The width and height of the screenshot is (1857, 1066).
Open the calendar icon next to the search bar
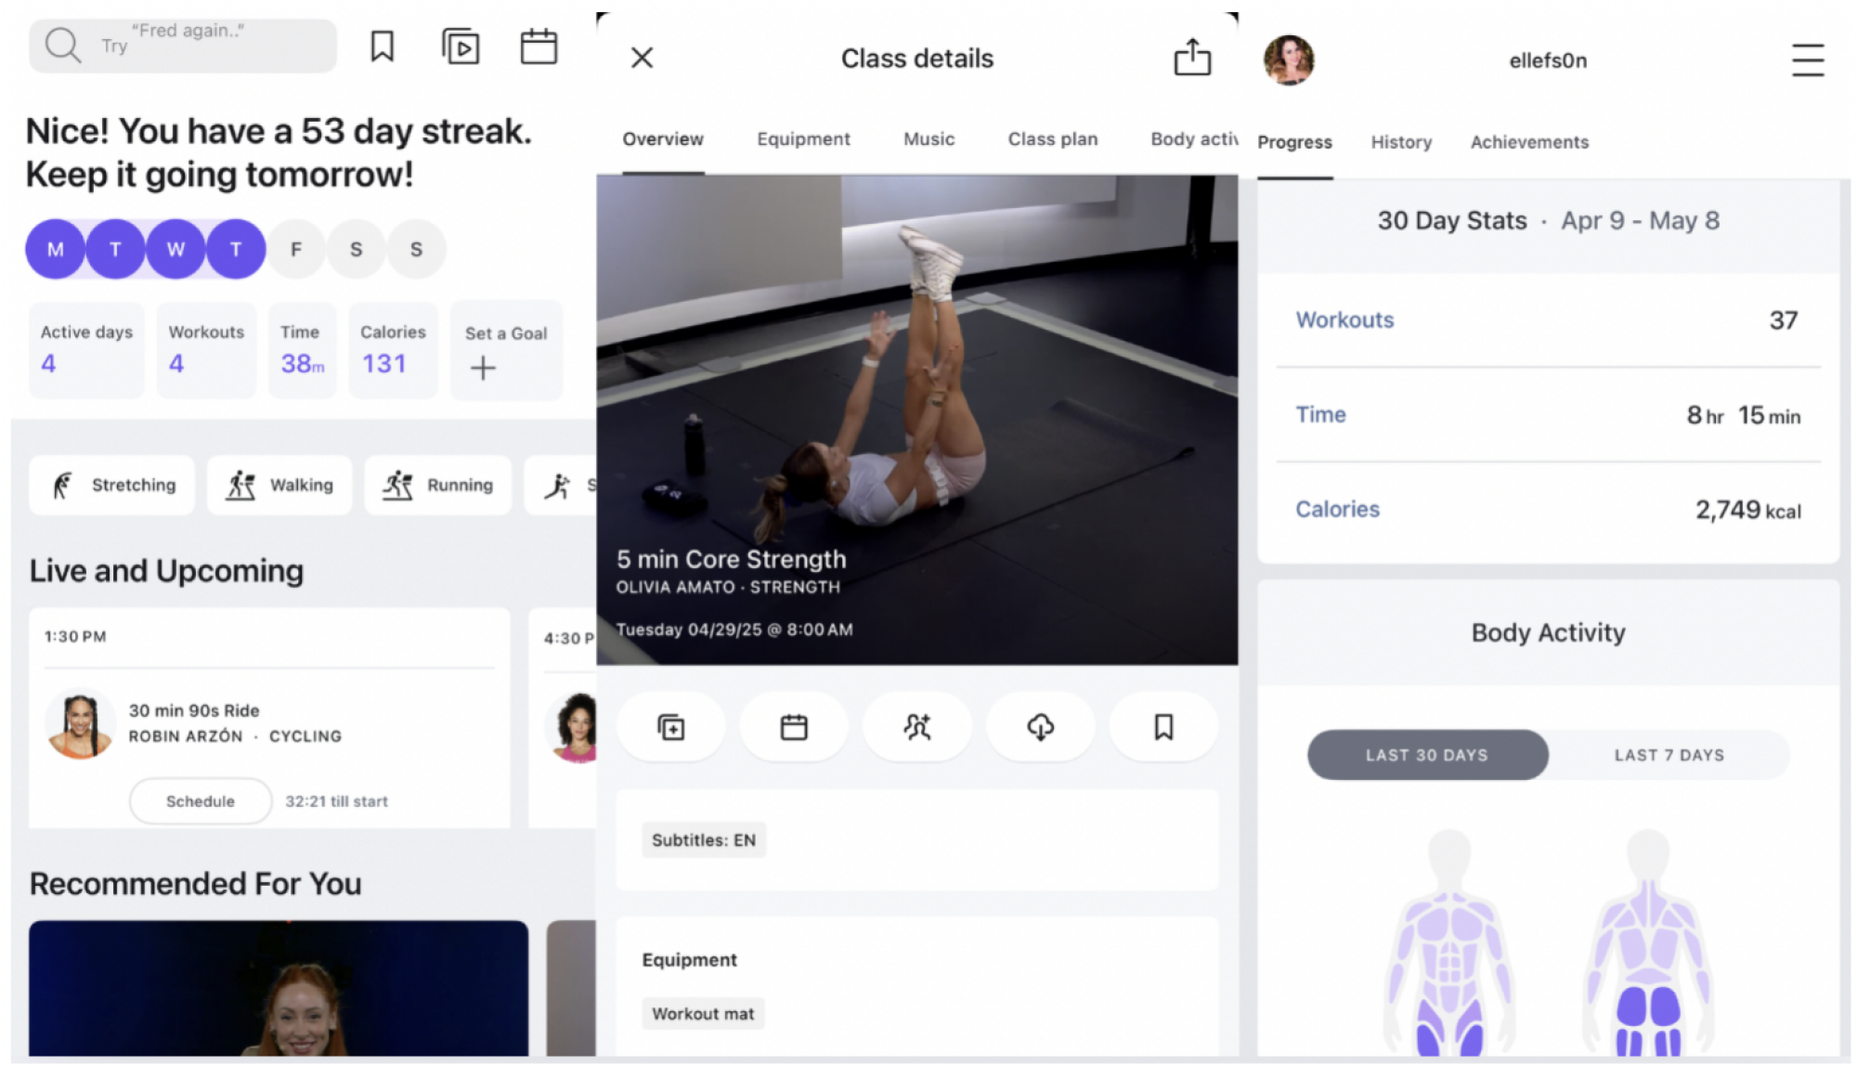point(539,45)
